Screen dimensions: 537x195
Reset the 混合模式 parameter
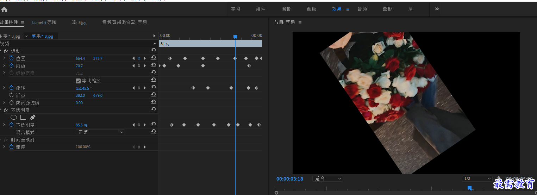tap(153, 132)
